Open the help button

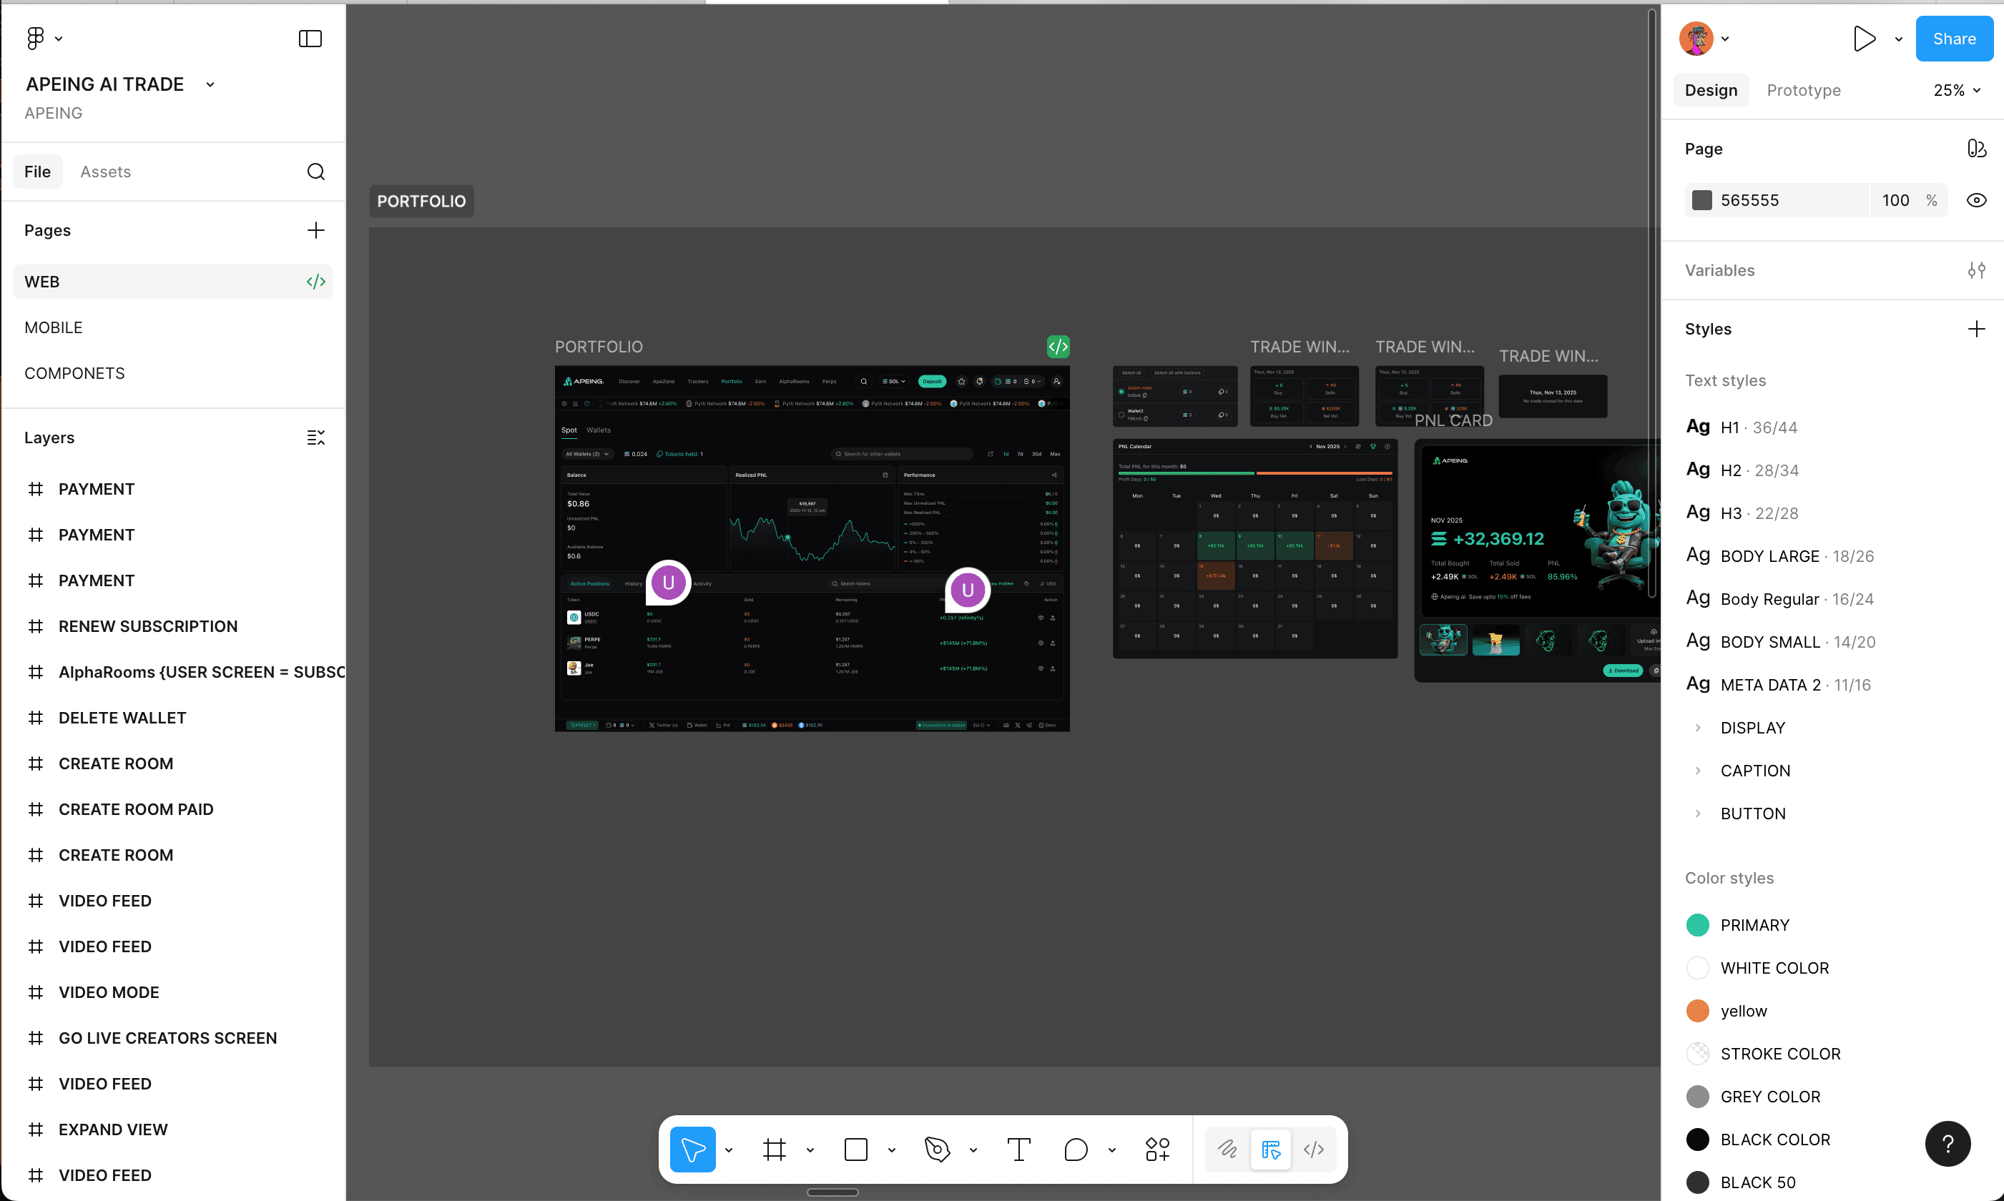(x=1947, y=1144)
